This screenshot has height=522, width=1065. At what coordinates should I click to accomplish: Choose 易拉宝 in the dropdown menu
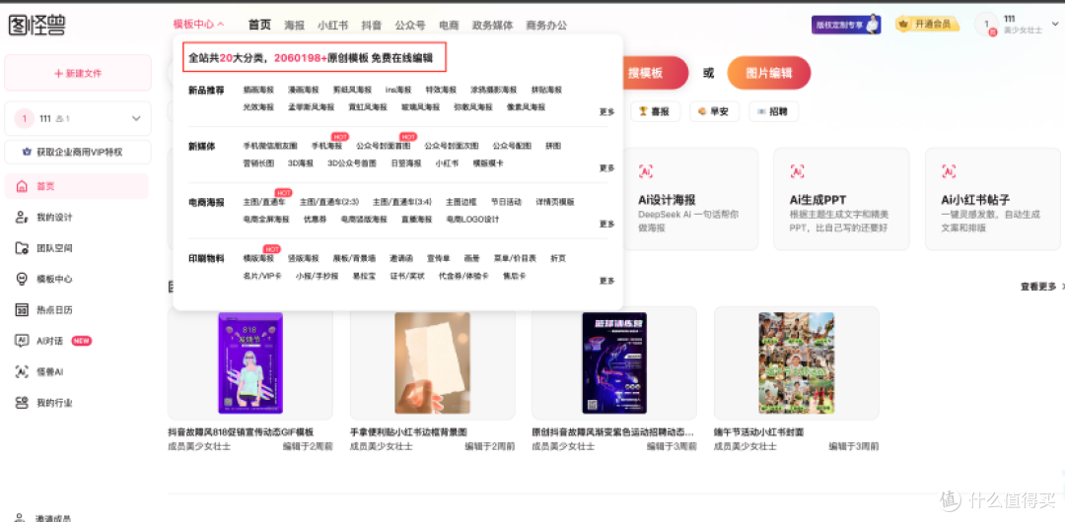[x=364, y=276]
